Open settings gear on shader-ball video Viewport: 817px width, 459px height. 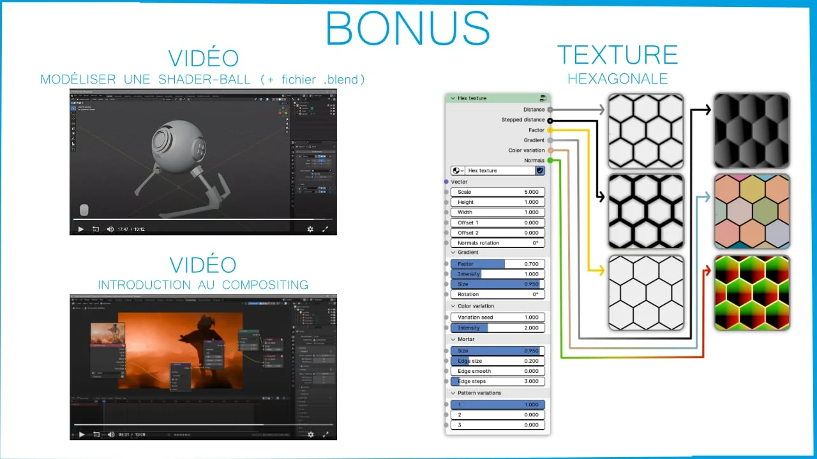(310, 229)
